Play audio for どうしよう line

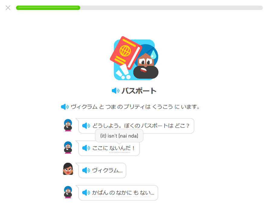coord(86,126)
